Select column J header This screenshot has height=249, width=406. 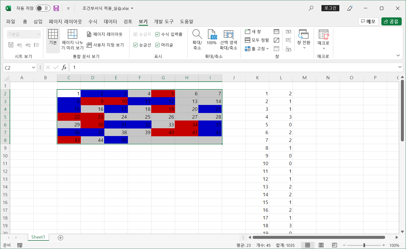[x=234, y=78]
